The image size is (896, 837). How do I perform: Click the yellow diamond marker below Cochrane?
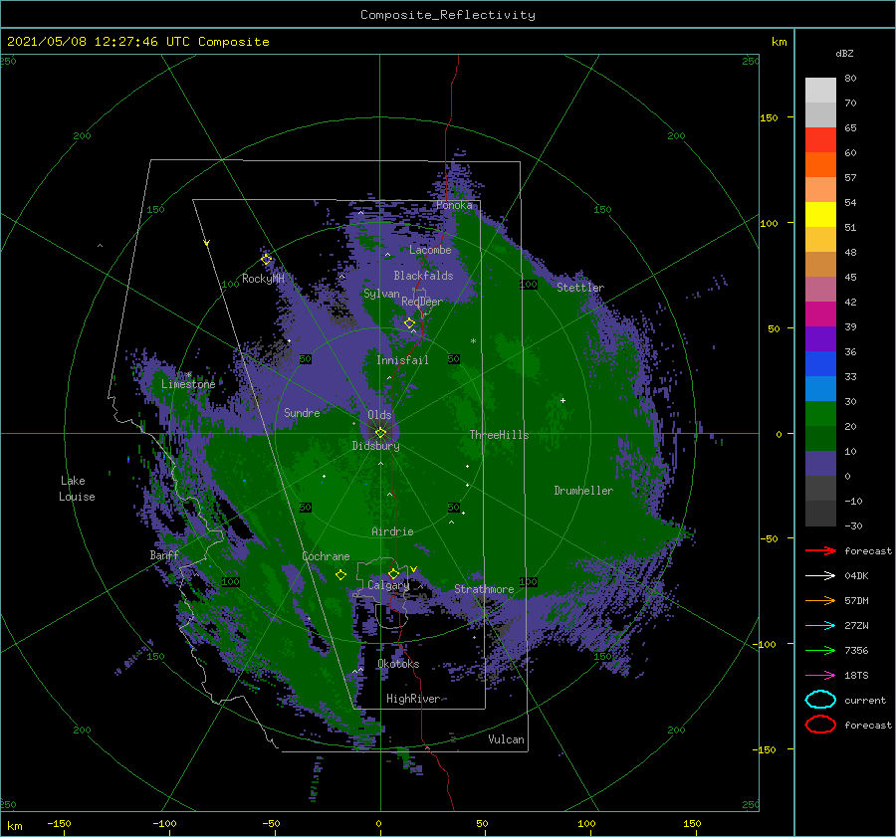[x=340, y=575]
